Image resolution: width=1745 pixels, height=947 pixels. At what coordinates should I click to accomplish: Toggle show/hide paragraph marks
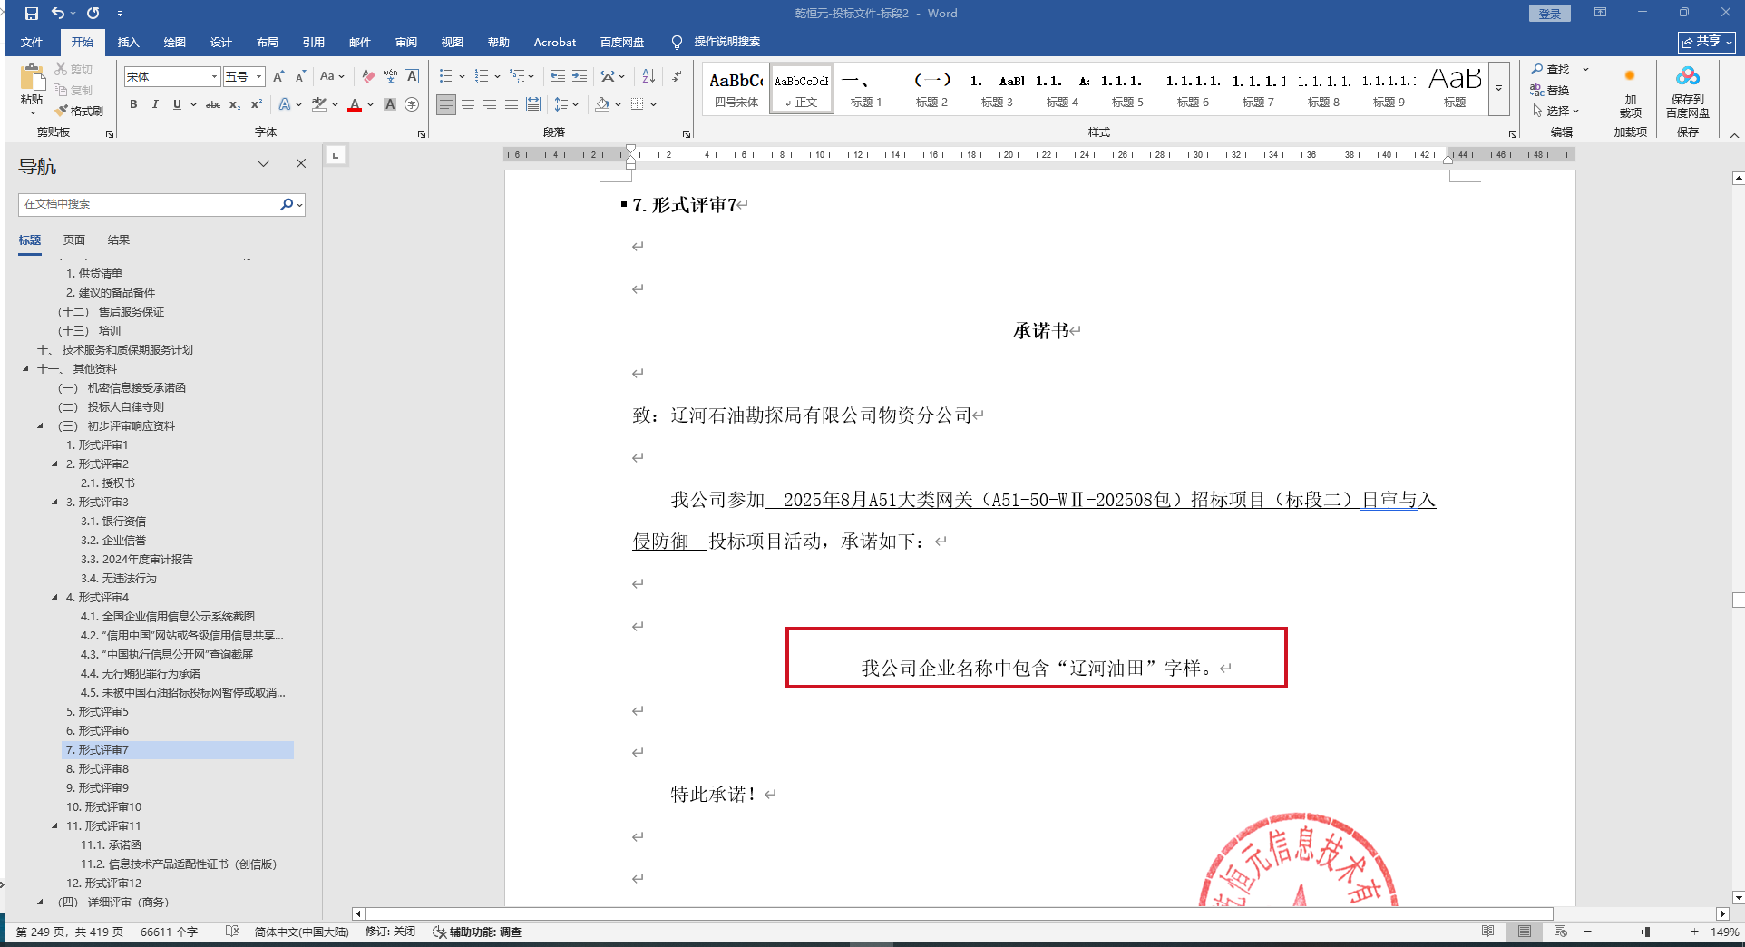(677, 76)
